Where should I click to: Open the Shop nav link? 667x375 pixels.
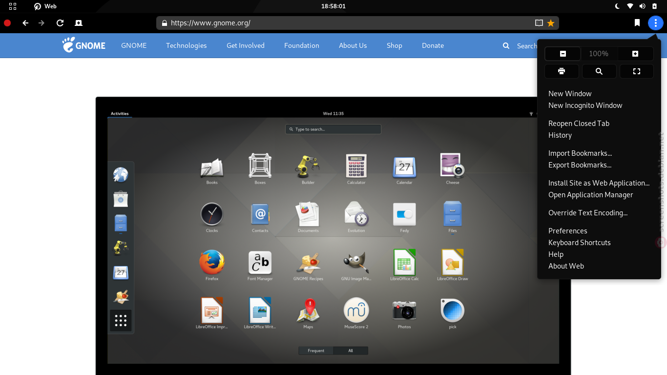pyautogui.click(x=395, y=45)
